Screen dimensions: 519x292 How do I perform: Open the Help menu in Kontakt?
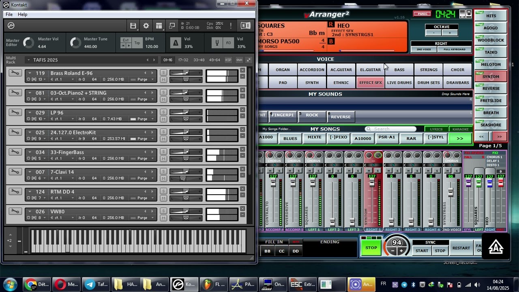click(x=23, y=14)
